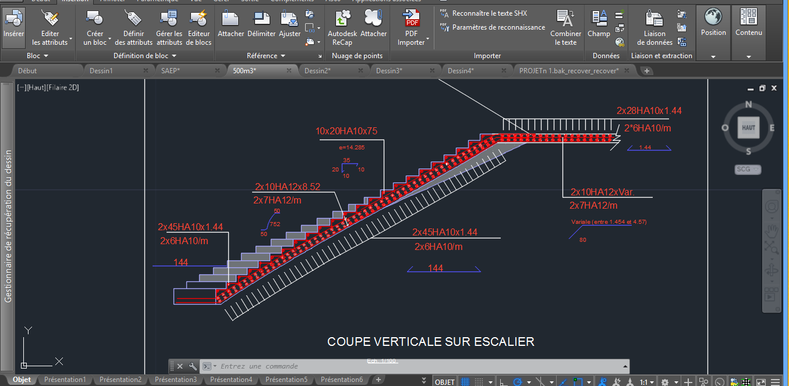Open the Début tab
This screenshot has width=789, height=386.
pos(27,70)
